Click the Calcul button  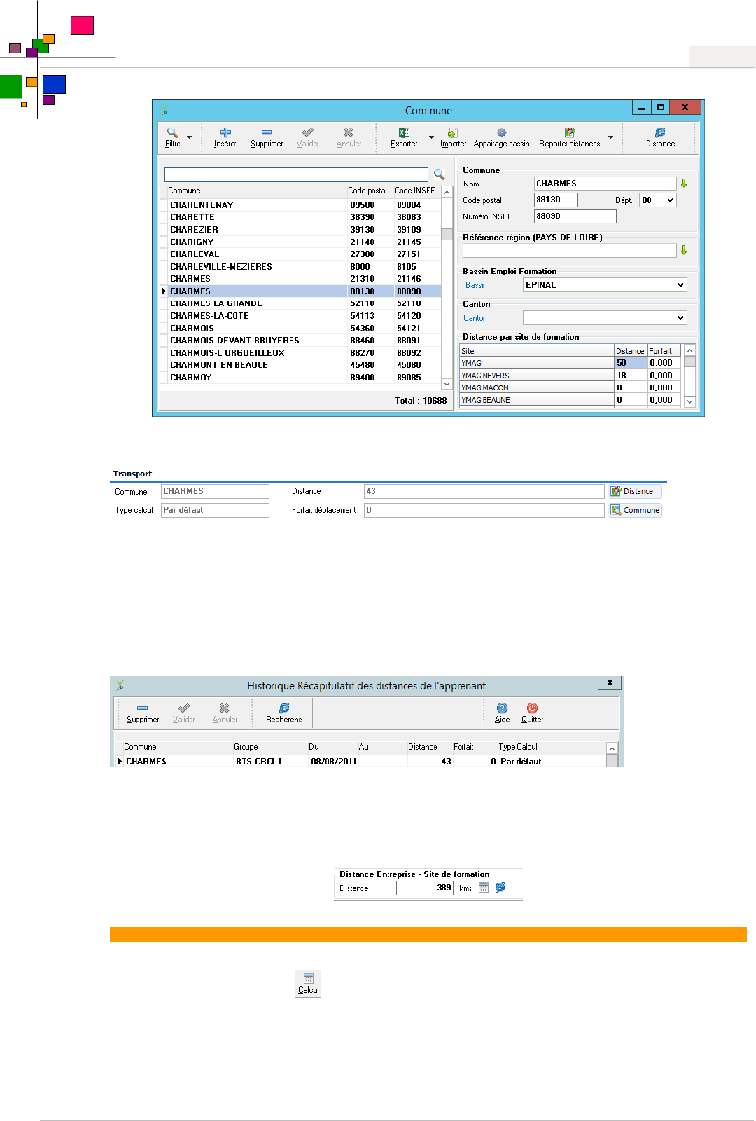pyautogui.click(x=308, y=984)
